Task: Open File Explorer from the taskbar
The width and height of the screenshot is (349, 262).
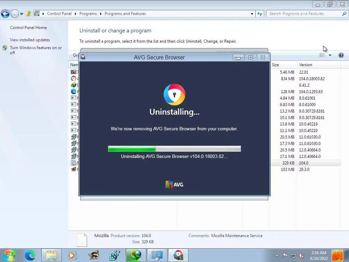Action: [x=51, y=255]
